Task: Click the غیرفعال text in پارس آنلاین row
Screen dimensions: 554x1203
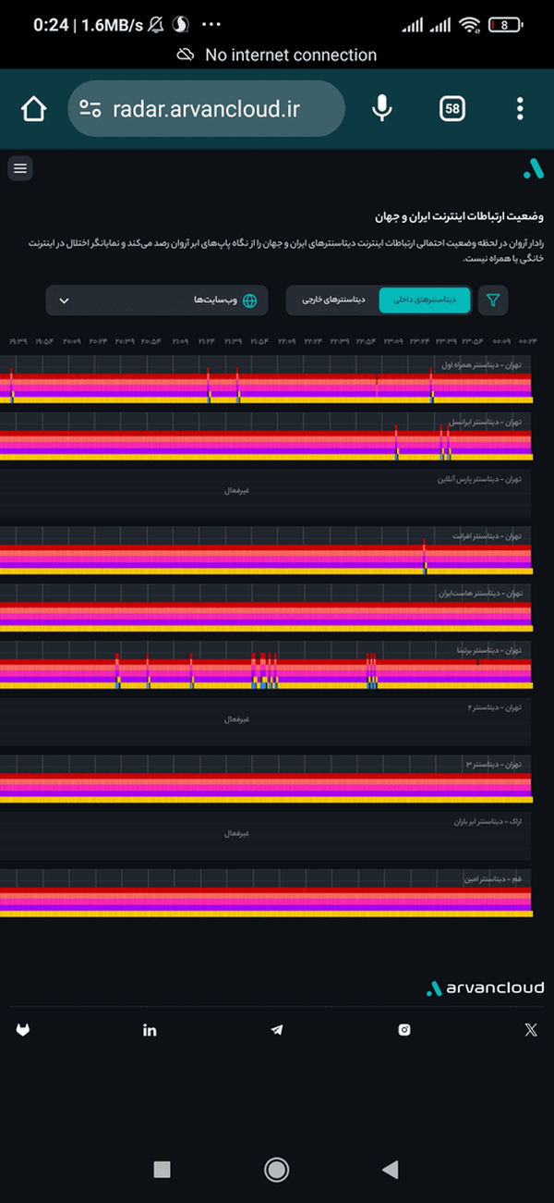Action: click(x=237, y=490)
